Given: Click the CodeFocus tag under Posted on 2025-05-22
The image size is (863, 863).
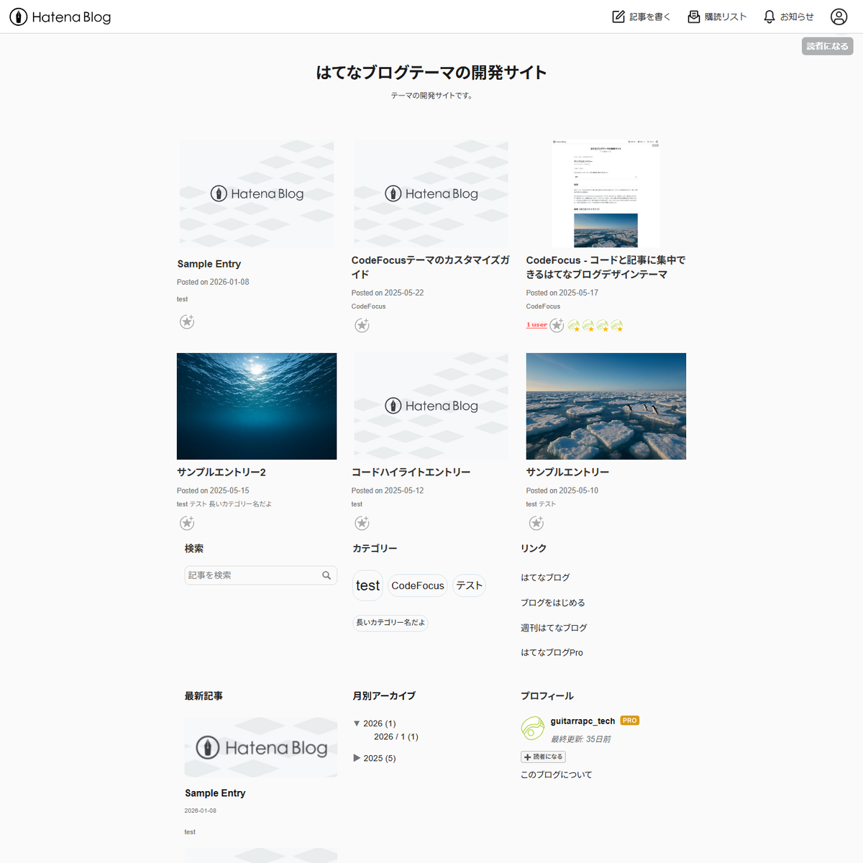Looking at the screenshot, I should click(x=368, y=306).
